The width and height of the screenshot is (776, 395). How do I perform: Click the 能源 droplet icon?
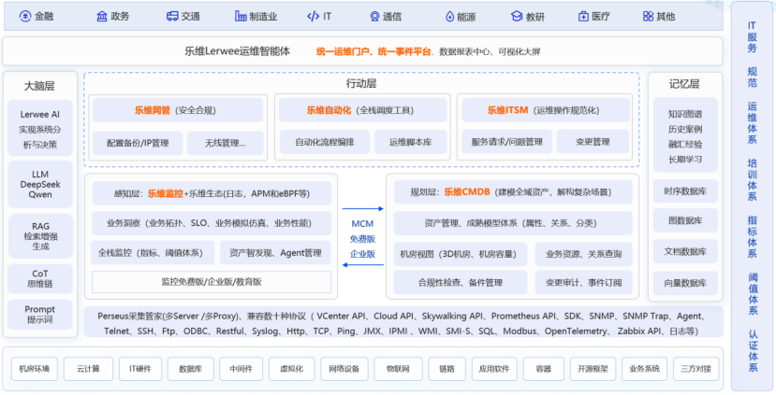(x=449, y=16)
